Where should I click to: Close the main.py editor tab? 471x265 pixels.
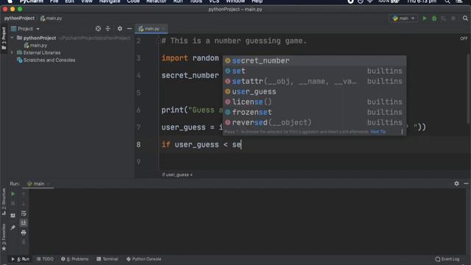[163, 29]
